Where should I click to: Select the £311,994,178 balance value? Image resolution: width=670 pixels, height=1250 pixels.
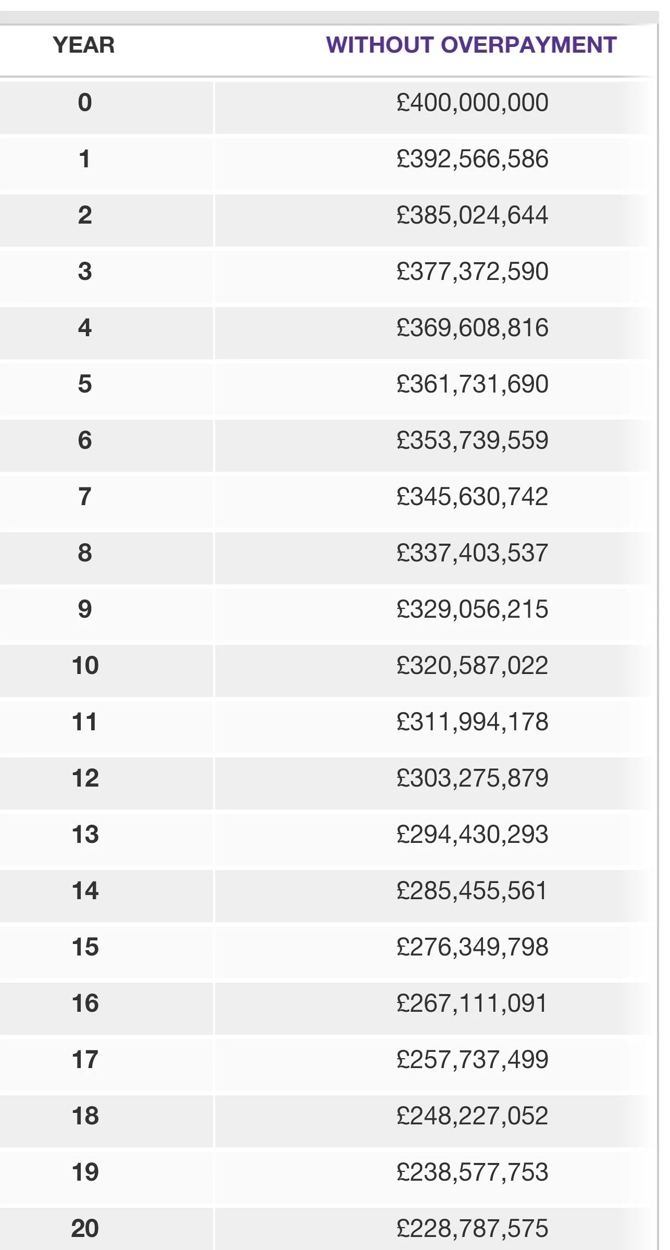tap(472, 721)
